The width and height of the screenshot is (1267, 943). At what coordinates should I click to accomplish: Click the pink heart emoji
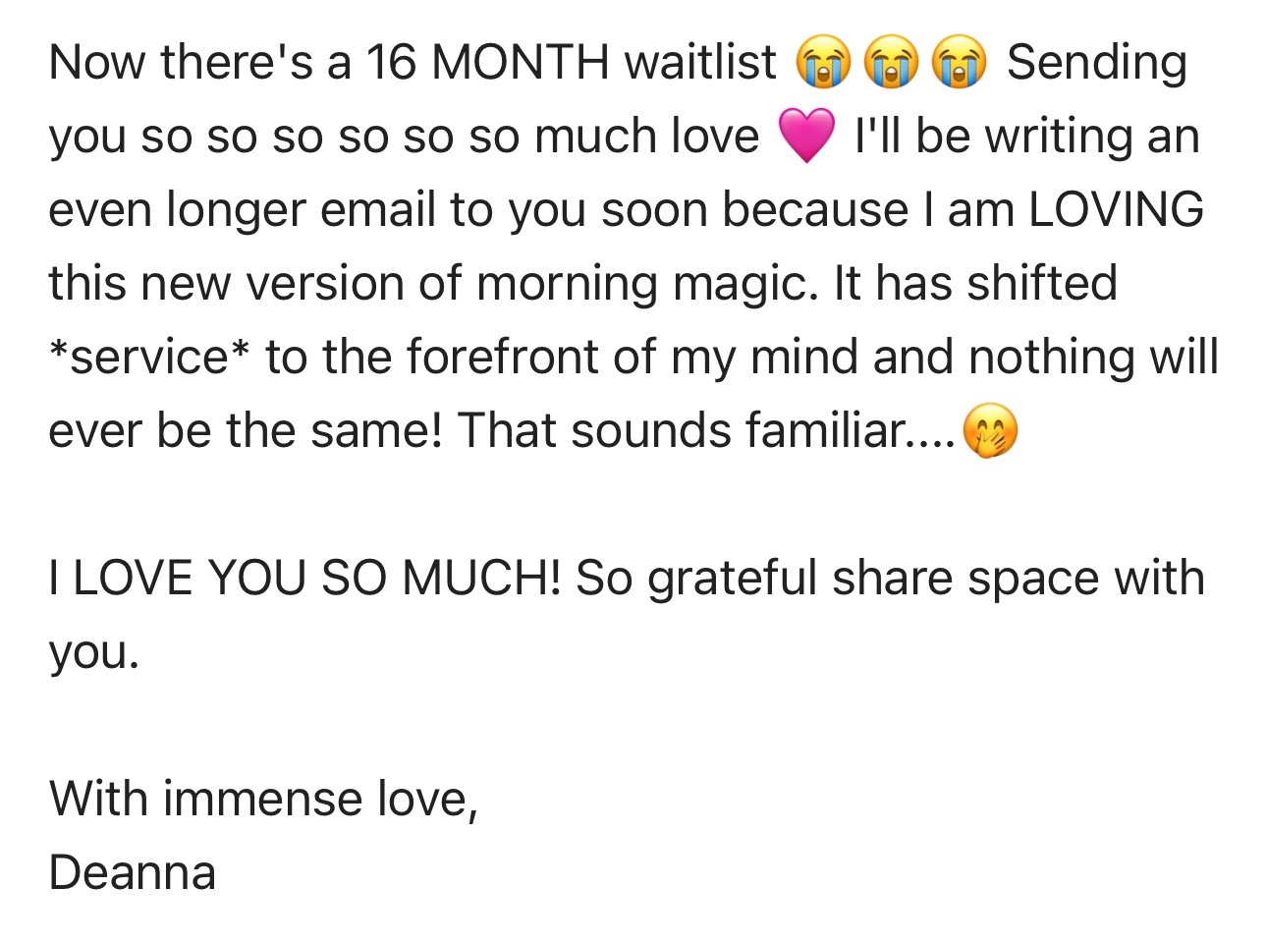point(806,136)
